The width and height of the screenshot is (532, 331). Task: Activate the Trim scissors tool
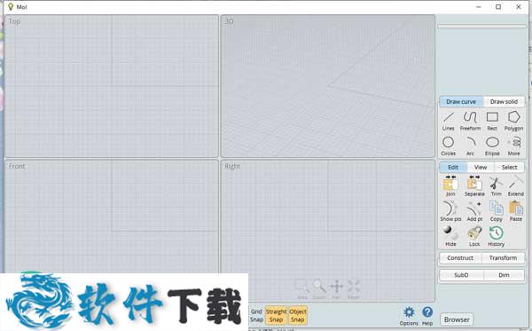pos(496,186)
